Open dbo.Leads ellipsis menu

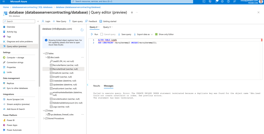pyautogui.click(x=83, y=57)
